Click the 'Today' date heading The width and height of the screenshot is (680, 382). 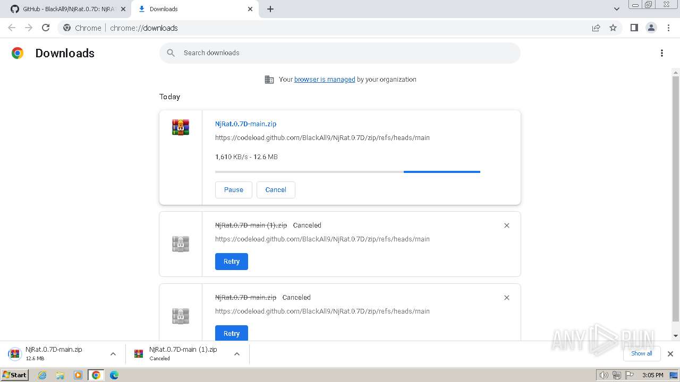tap(169, 97)
